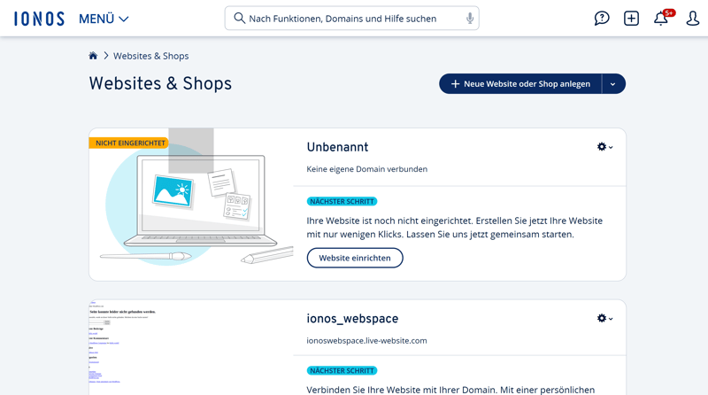The height and width of the screenshot is (395, 708).
Task: Click ionoswebspace.live-website.com text
Action: (x=366, y=341)
